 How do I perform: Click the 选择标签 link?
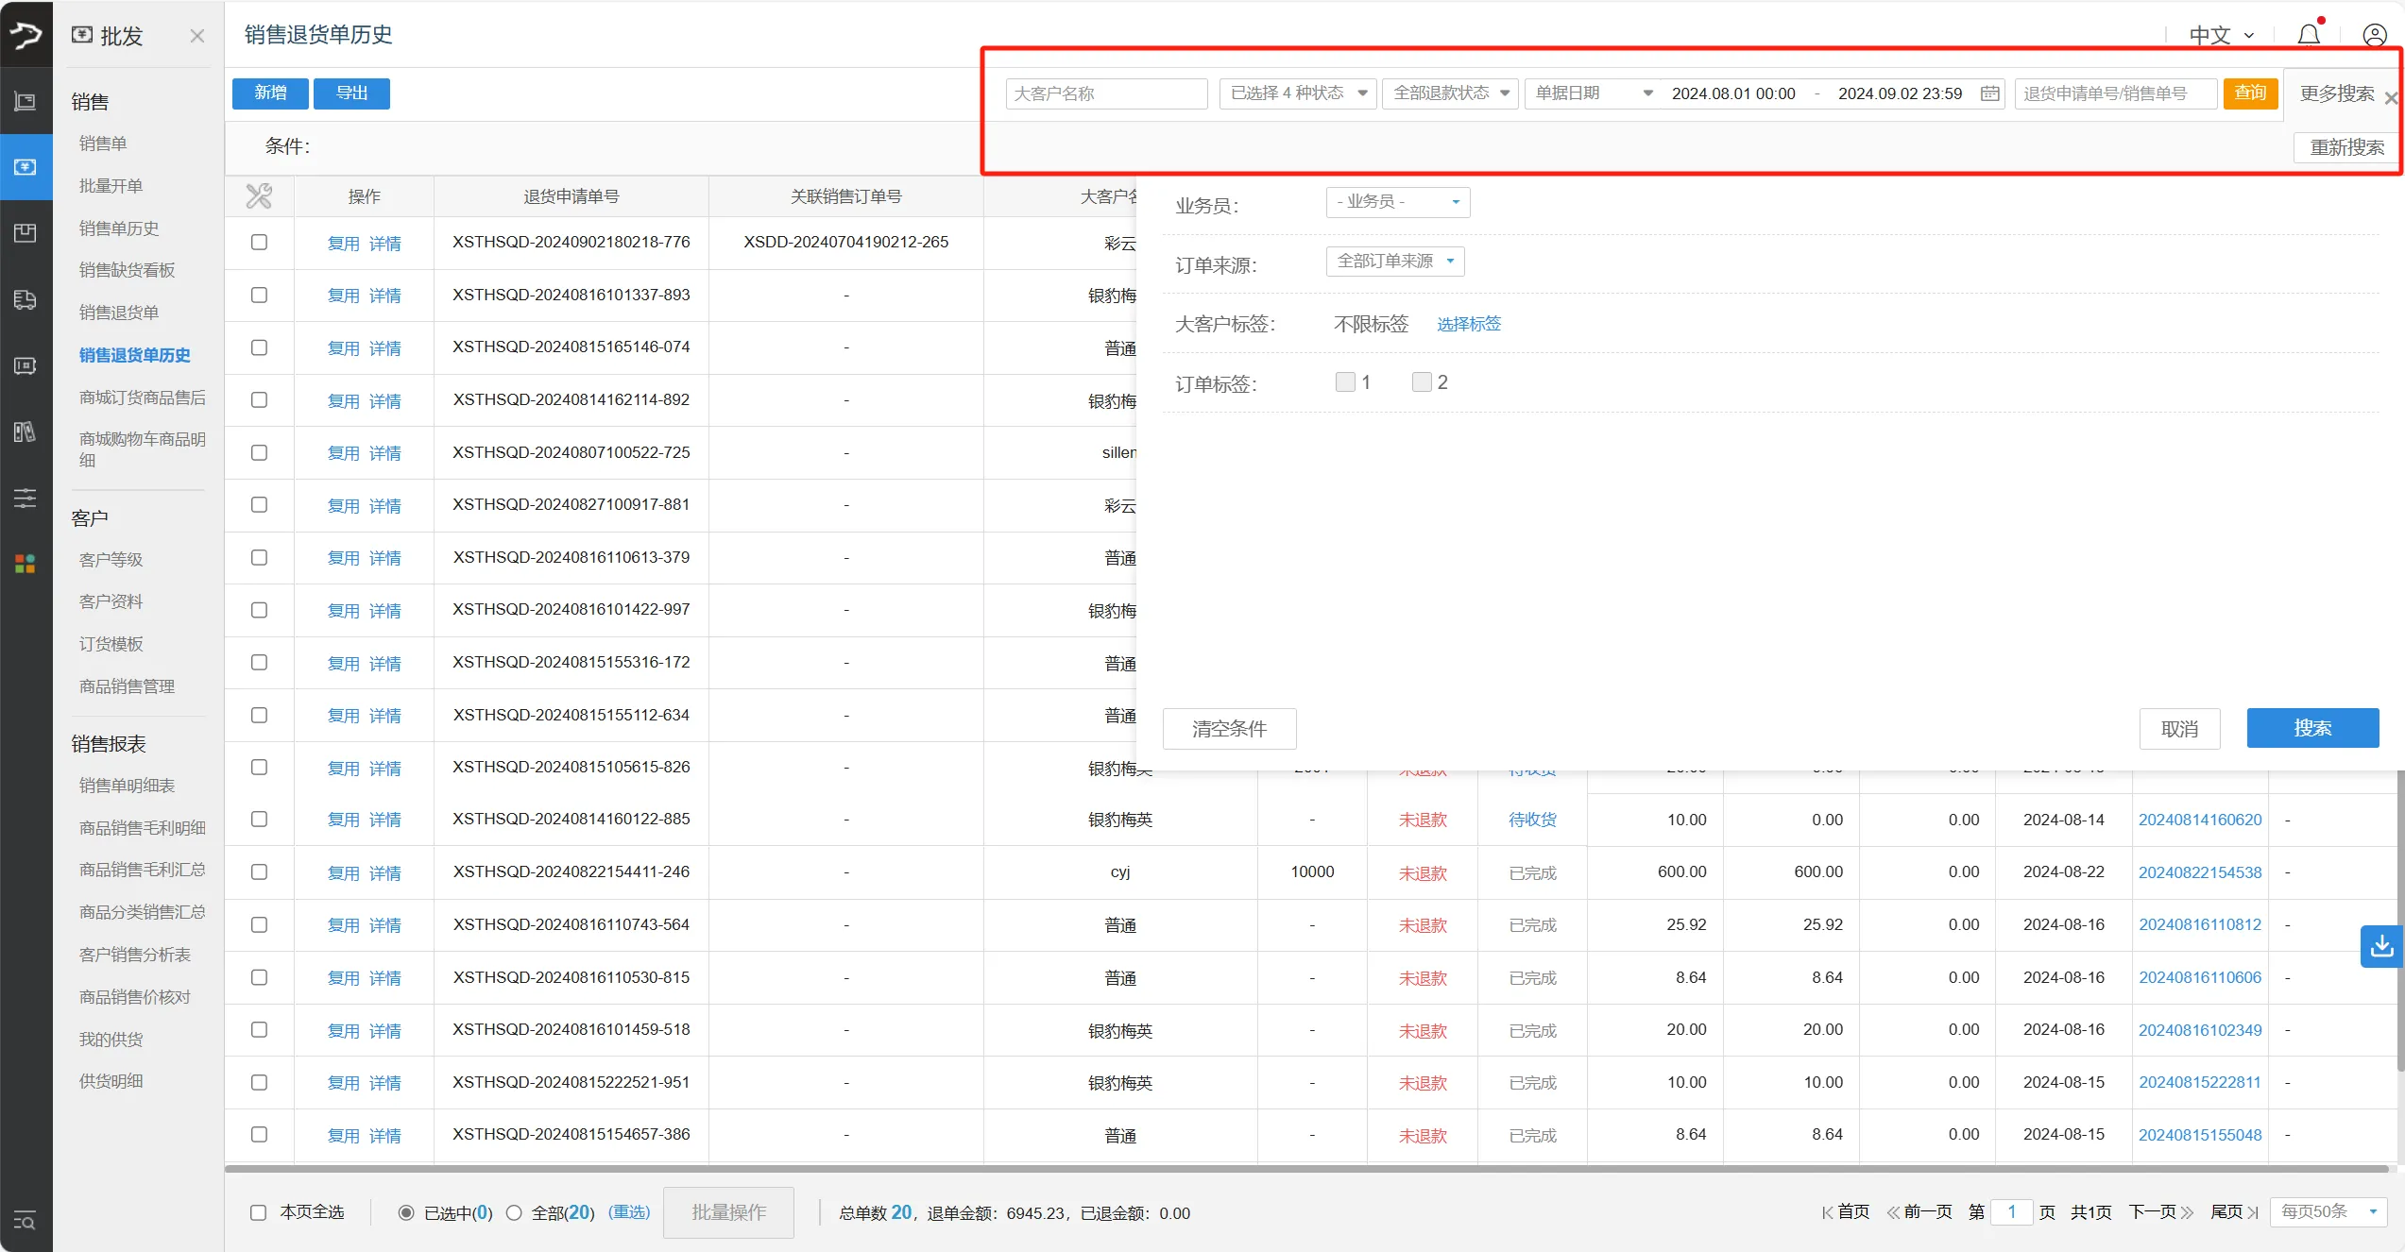click(1468, 324)
